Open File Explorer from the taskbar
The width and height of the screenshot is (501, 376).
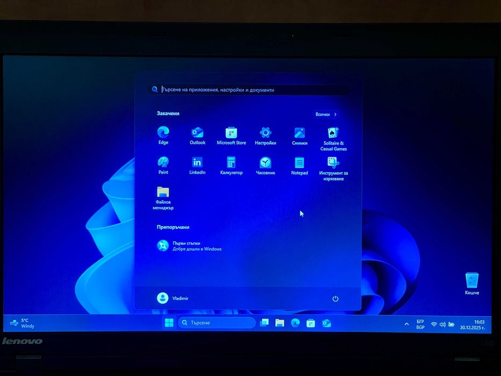tap(280, 323)
